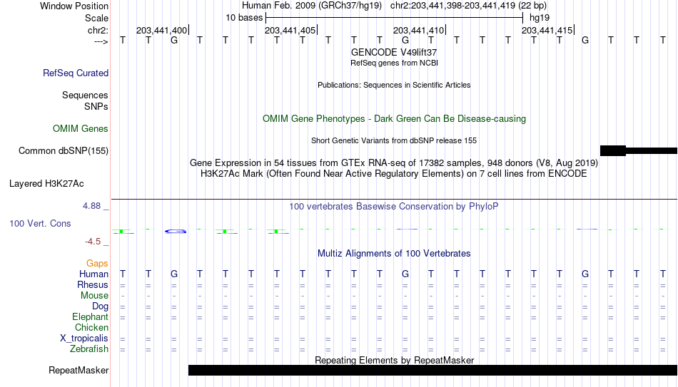Select the Dog alignment row label
This screenshot has width=678, height=387.
coord(101,306)
